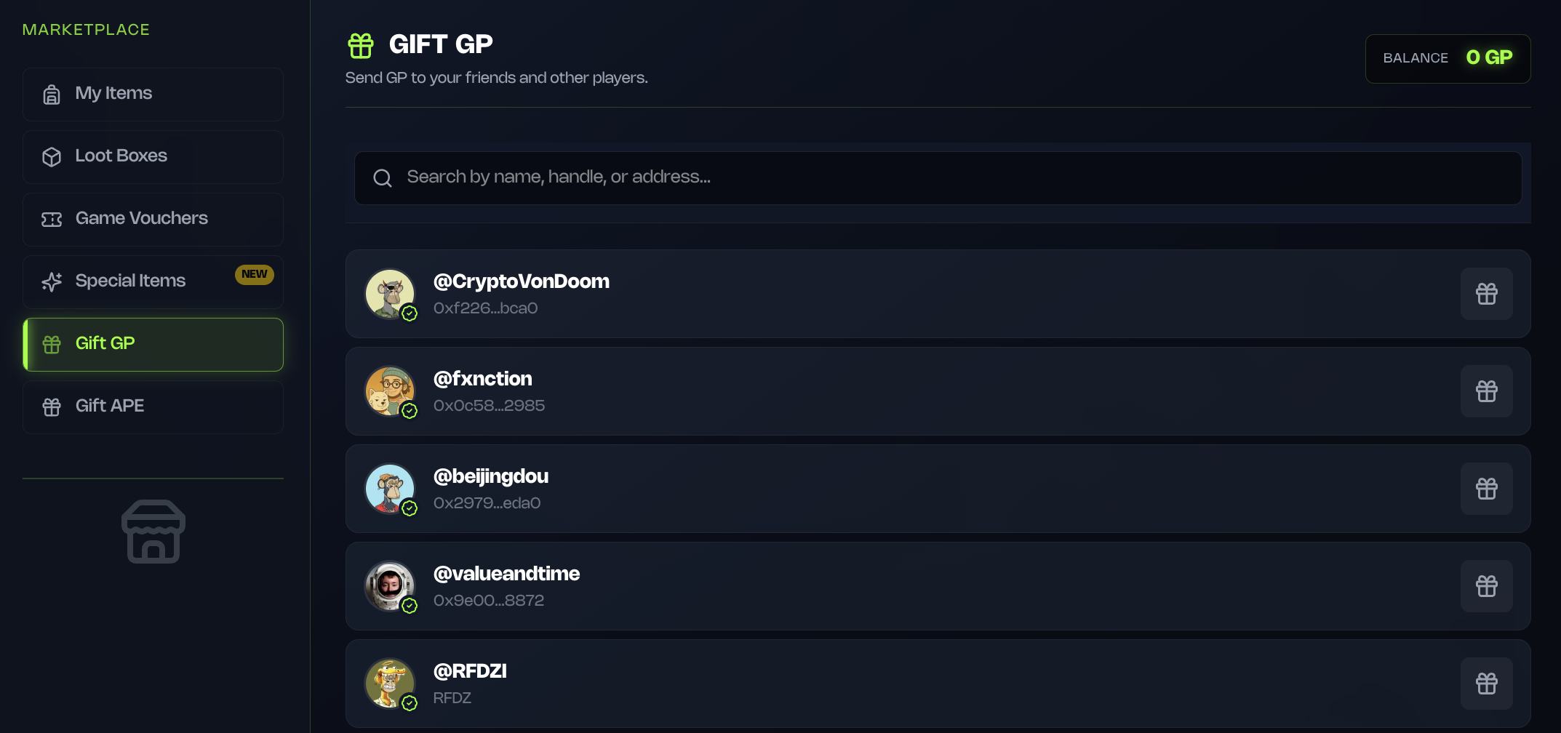
Task: Click the marketplace storefront icon
Action: [153, 532]
